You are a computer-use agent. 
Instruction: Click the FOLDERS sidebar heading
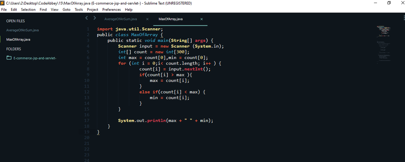13,49
